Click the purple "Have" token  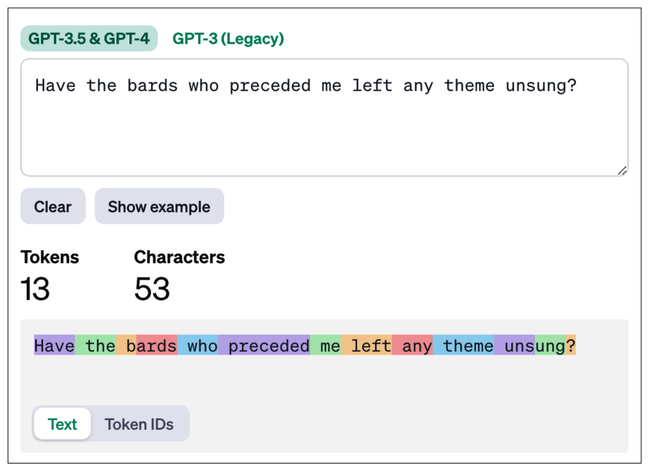click(54, 346)
